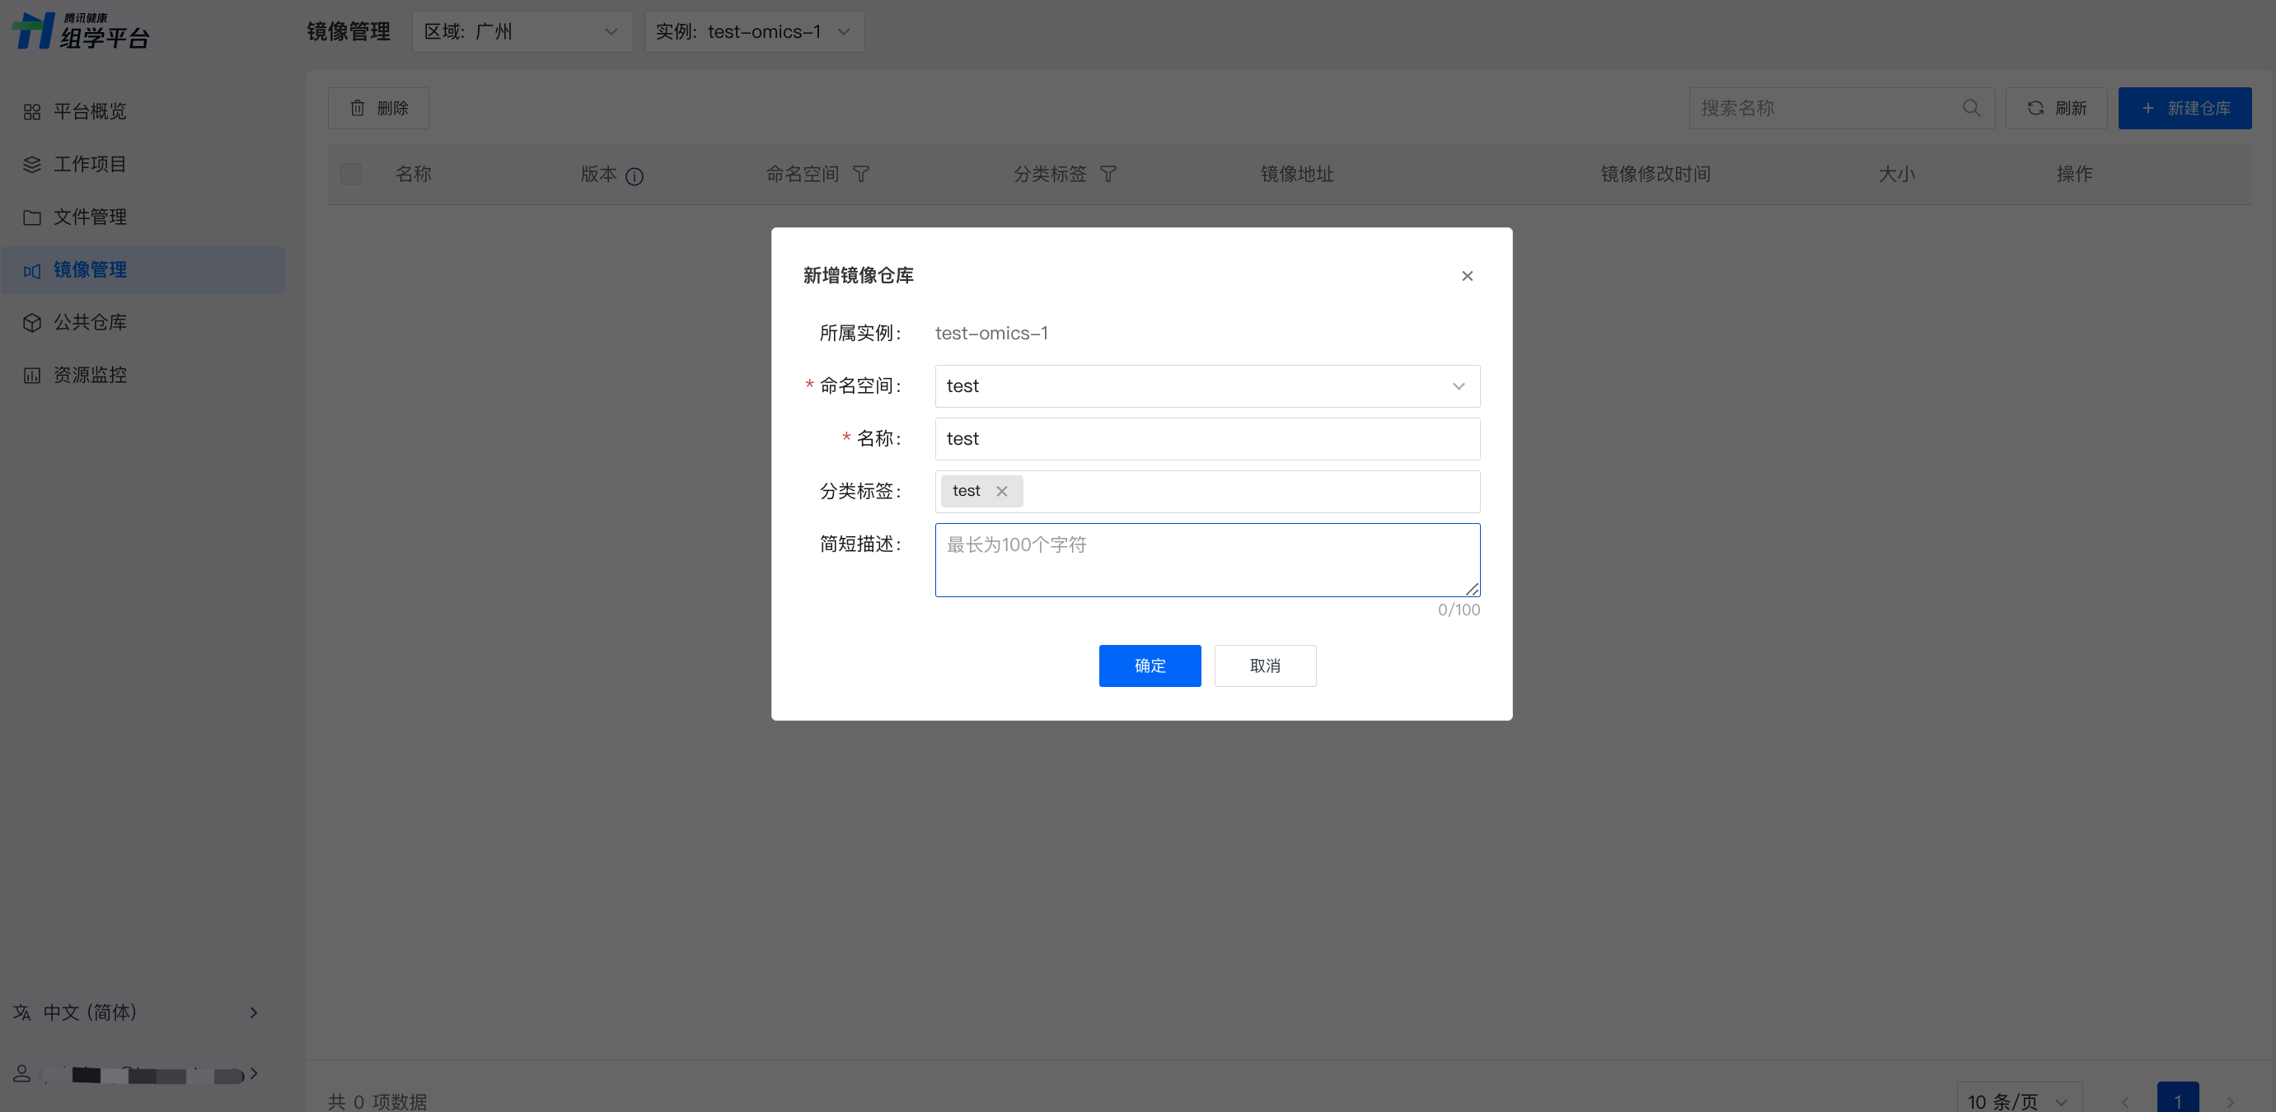Navigate to 资源监控 menu item

coord(90,375)
